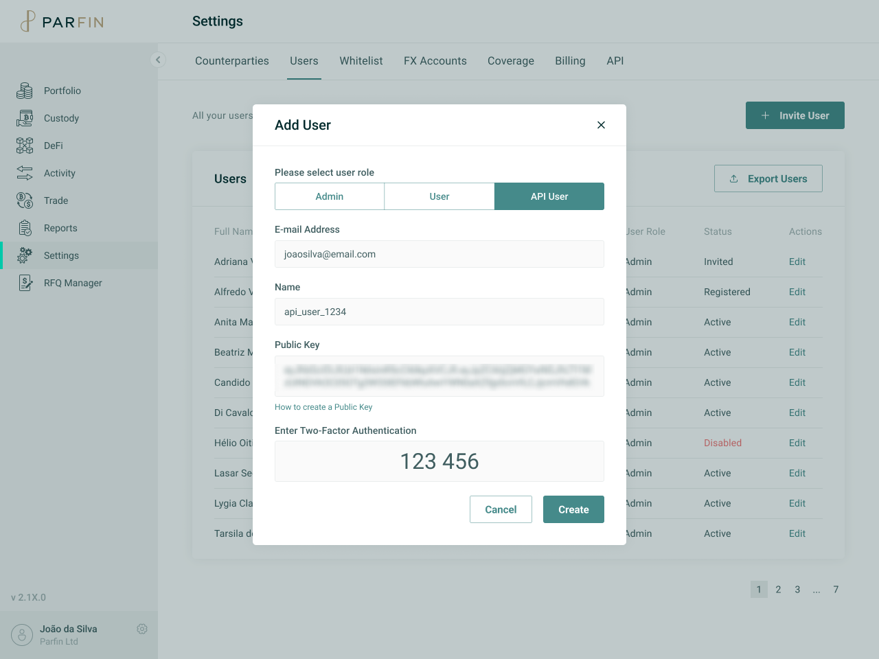The height and width of the screenshot is (659, 879).
Task: Collapse the sidebar using the chevron
Action: coord(158,60)
